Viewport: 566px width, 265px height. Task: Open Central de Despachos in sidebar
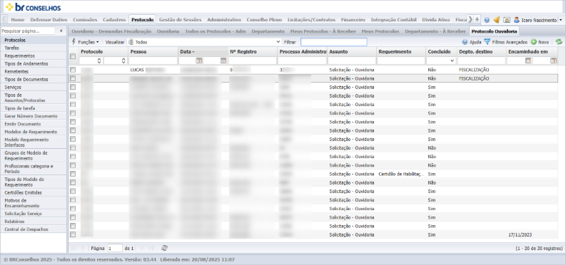pos(34,229)
